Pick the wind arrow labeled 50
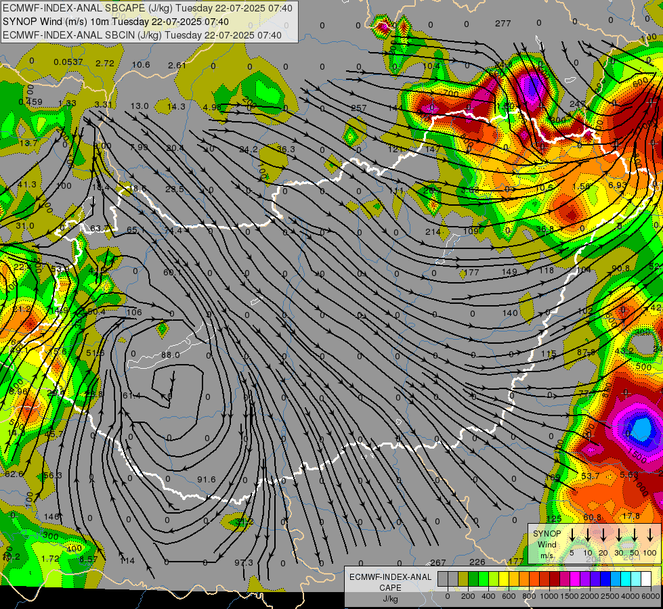 635,534
